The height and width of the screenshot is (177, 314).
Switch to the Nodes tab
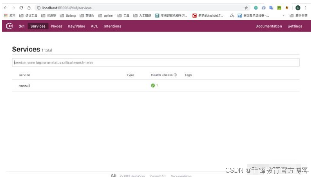pyautogui.click(x=57, y=26)
